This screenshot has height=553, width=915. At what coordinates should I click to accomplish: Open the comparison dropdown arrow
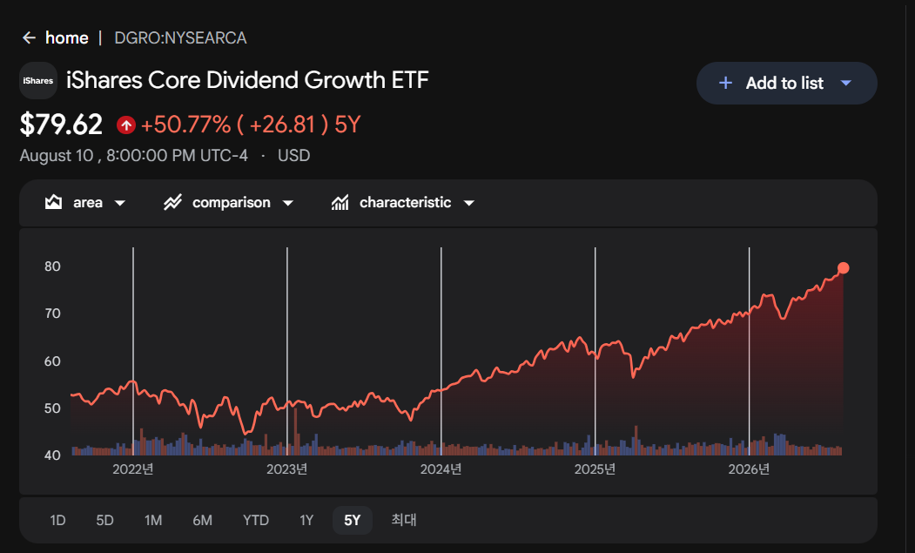tap(287, 203)
